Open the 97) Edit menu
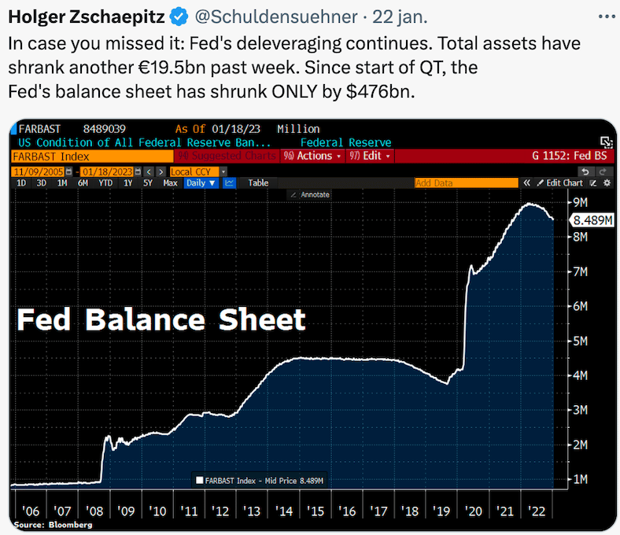The width and height of the screenshot is (620, 535). coord(371,156)
